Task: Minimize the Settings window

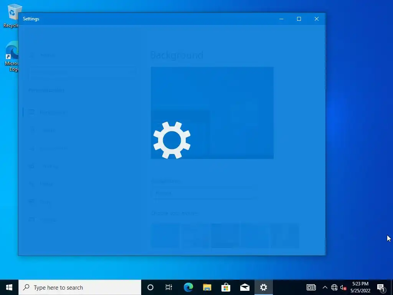Action: [281, 19]
